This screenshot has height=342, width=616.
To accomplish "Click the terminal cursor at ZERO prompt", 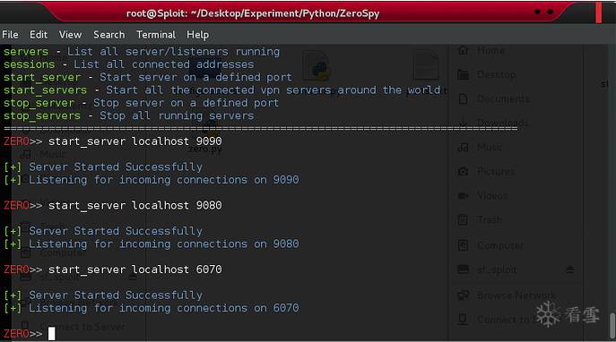I will click(52, 334).
